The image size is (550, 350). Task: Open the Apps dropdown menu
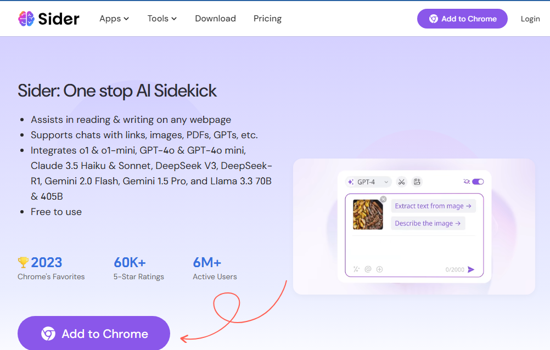[x=114, y=19]
